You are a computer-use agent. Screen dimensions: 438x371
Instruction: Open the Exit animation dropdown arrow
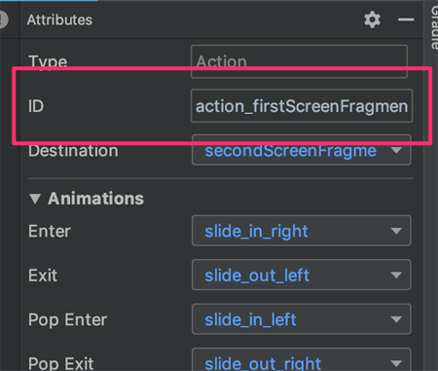pos(396,276)
